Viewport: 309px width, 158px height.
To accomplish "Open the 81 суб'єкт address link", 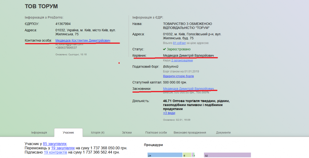I will pos(179,43).
